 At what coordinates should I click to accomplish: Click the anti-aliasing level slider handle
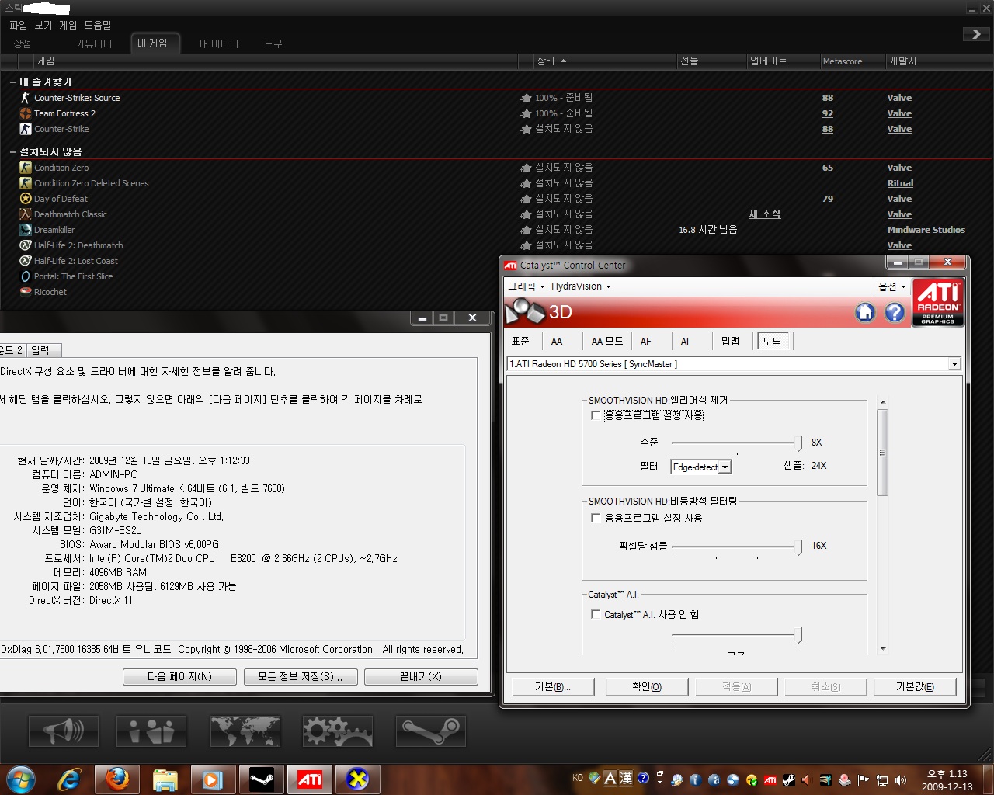(x=800, y=443)
